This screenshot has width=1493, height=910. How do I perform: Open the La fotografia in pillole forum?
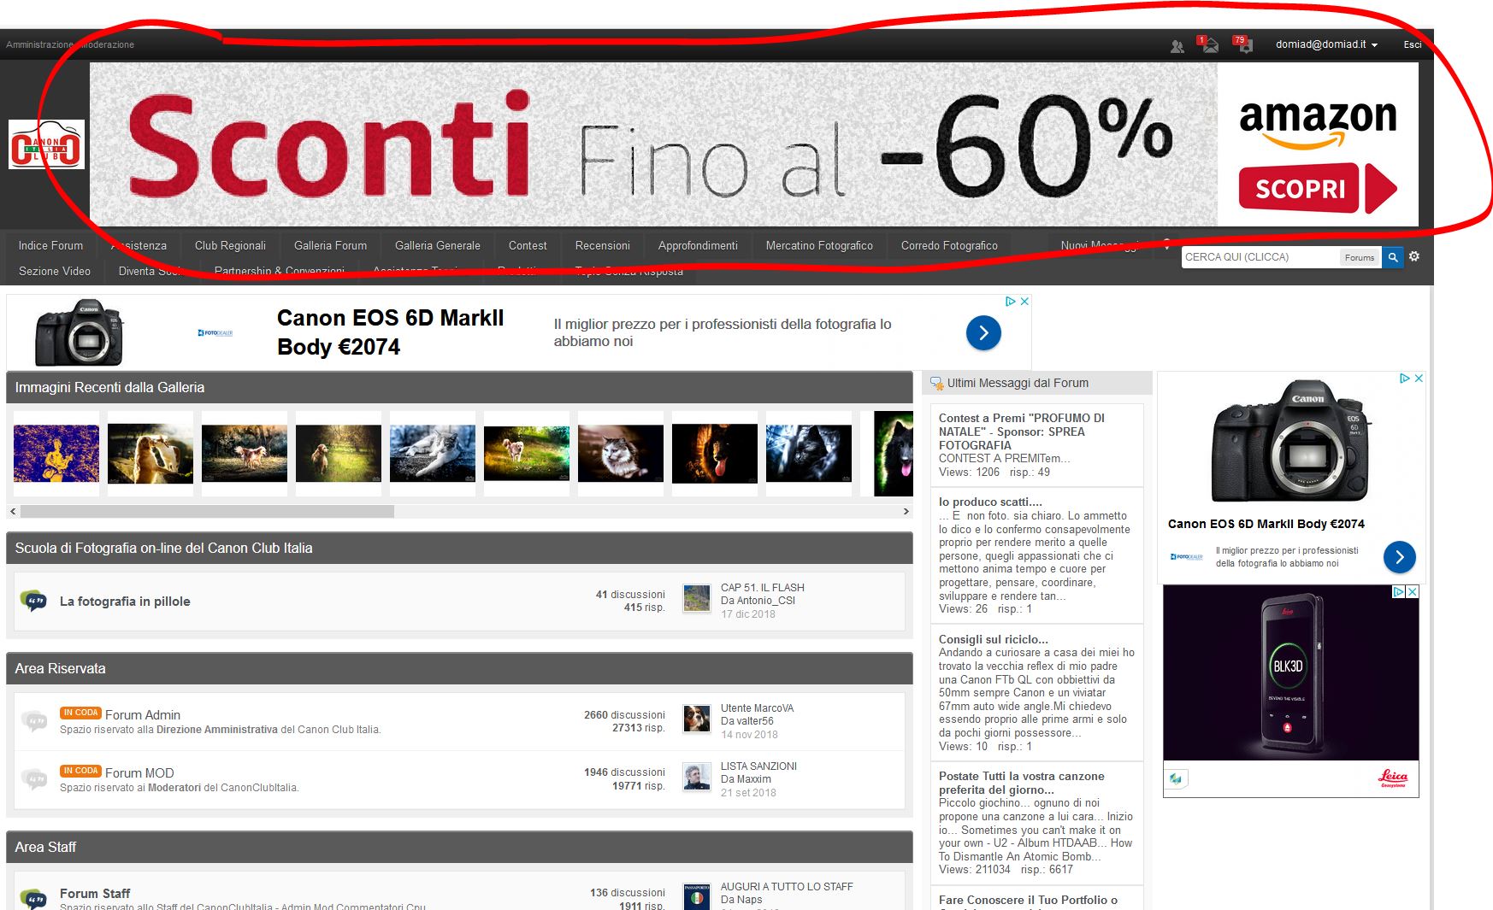(125, 602)
